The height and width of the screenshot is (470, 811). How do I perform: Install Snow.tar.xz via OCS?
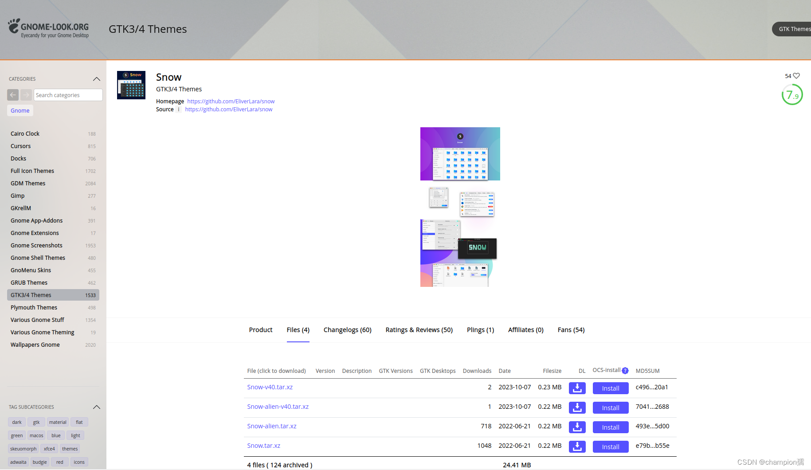click(x=611, y=446)
